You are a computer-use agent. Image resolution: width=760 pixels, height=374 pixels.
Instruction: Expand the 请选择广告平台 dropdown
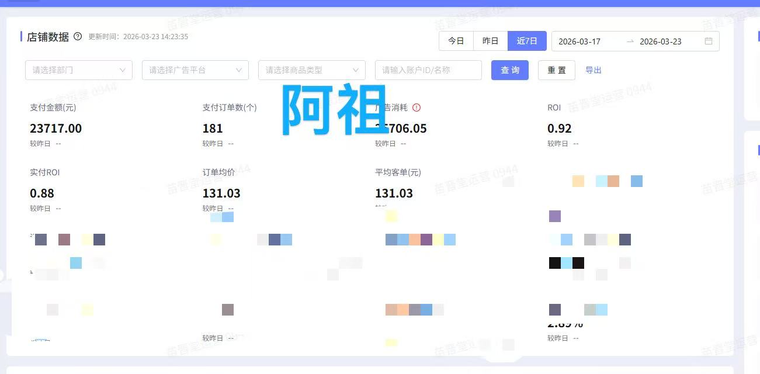195,70
